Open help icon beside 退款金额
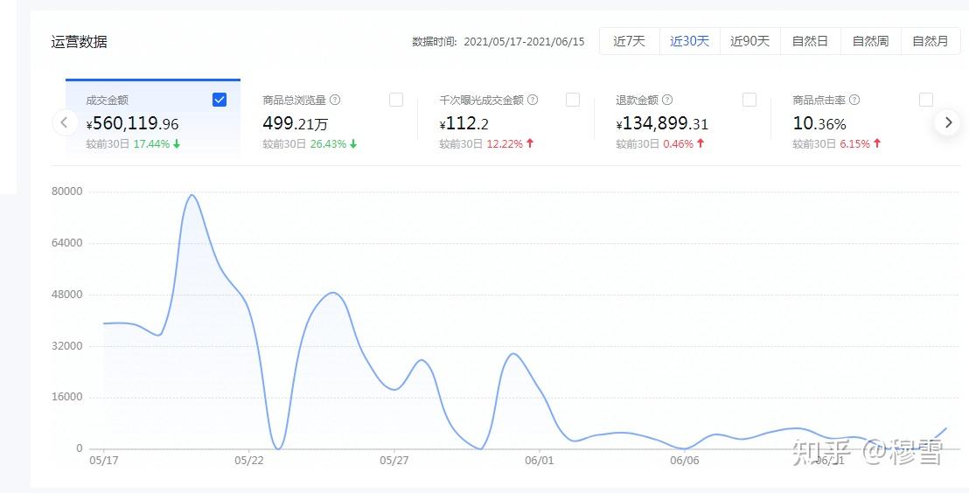 click(666, 100)
